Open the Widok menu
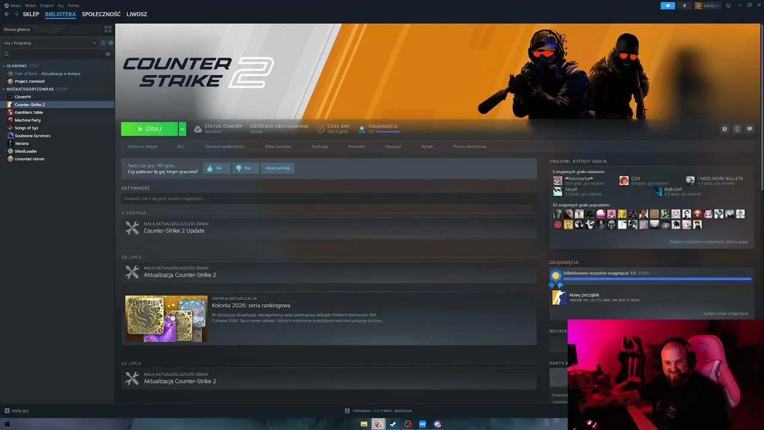The height and width of the screenshot is (430, 764). click(x=30, y=5)
